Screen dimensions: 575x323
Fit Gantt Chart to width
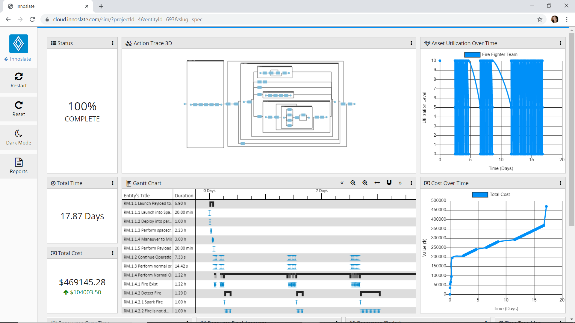(x=377, y=183)
